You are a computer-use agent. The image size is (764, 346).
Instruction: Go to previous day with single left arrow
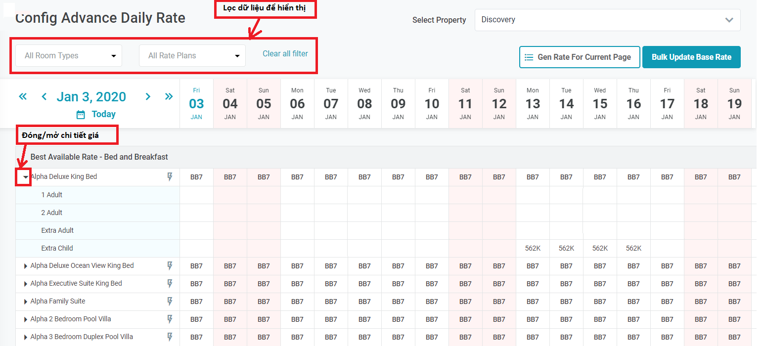[x=44, y=96]
